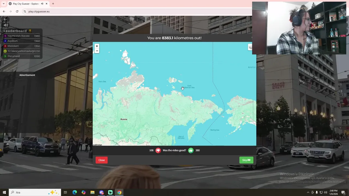Open File Explorer from the taskbar
This screenshot has height=196, width=349.
tap(92, 192)
